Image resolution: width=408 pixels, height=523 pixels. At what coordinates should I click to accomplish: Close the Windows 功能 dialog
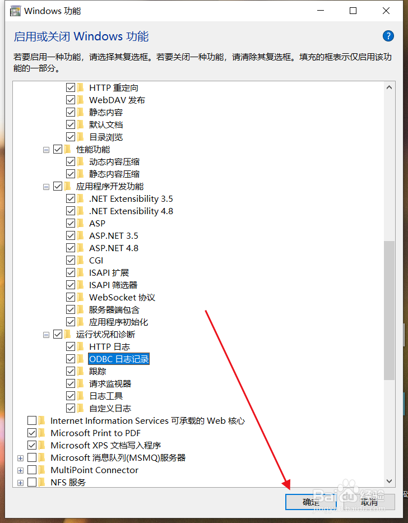tap(386, 11)
